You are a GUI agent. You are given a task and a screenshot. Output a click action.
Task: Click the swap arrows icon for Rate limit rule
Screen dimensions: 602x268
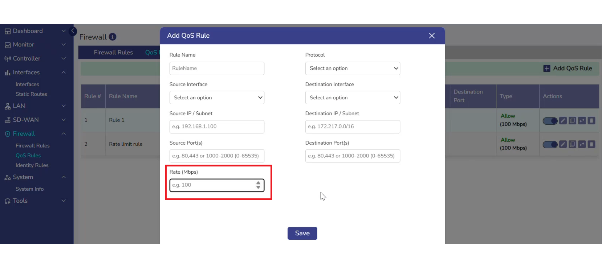pos(582,144)
